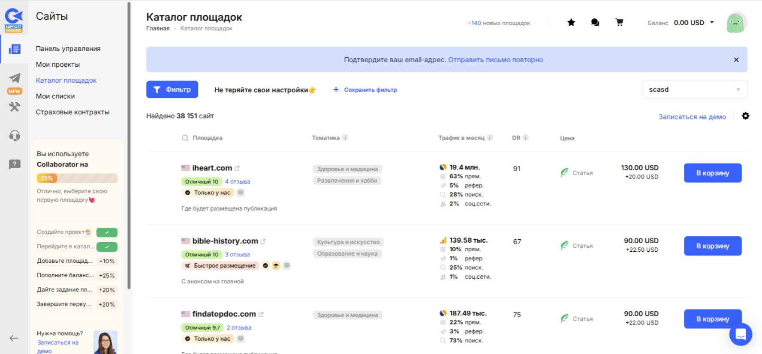Open the shopping cart icon
The width and height of the screenshot is (762, 354).
(619, 22)
